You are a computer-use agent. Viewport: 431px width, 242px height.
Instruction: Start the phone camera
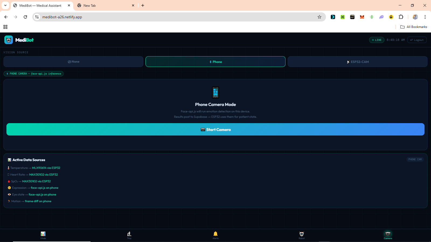215,129
